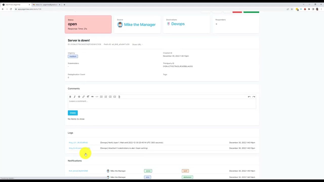Click the open status card
This screenshot has width=324, height=182.
88,24
